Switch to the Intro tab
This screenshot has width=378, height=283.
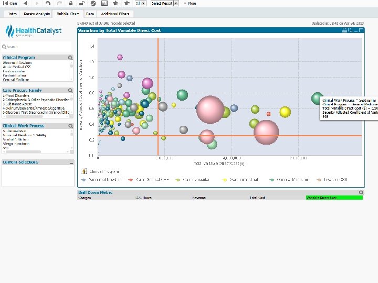pyautogui.click(x=12, y=14)
